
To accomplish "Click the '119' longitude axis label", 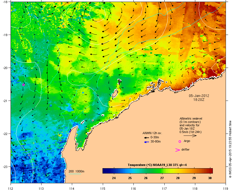I will (x=226, y=188).
